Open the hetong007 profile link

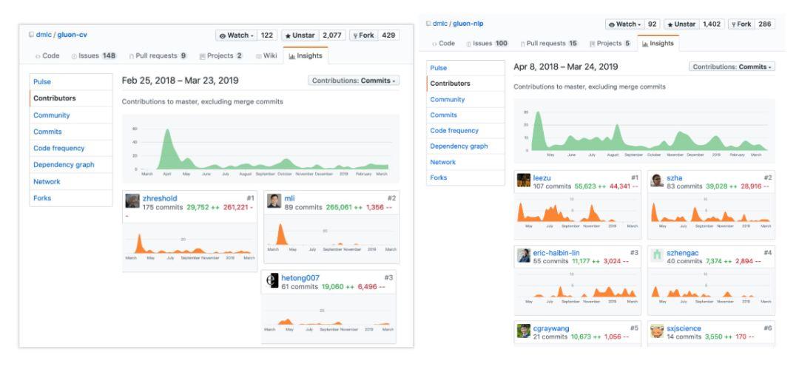coord(300,278)
